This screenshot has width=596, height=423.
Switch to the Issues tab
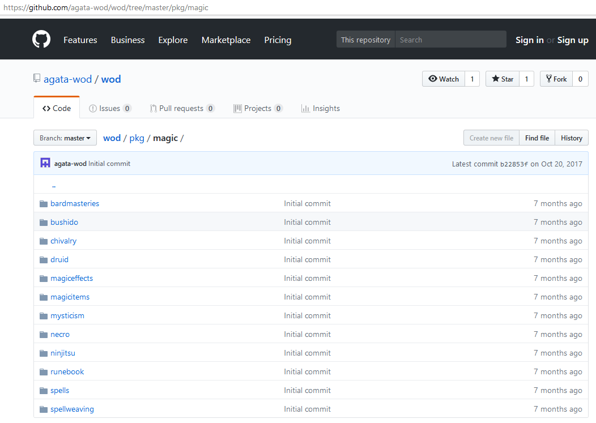109,108
